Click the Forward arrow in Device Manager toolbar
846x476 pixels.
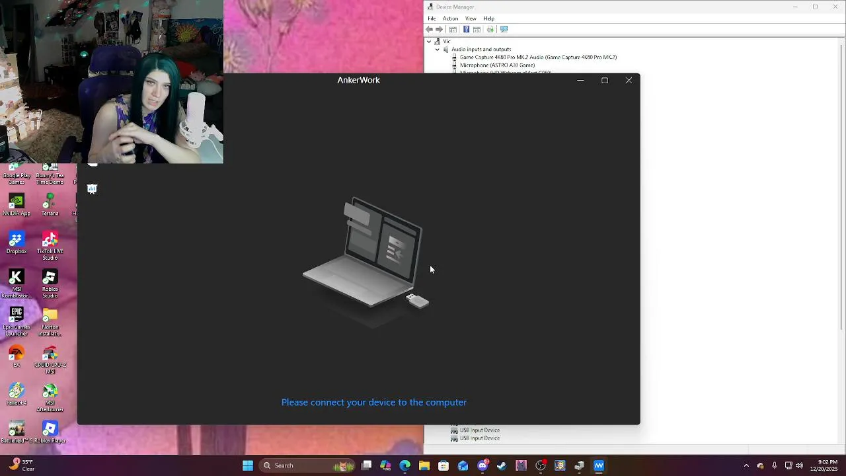click(439, 29)
